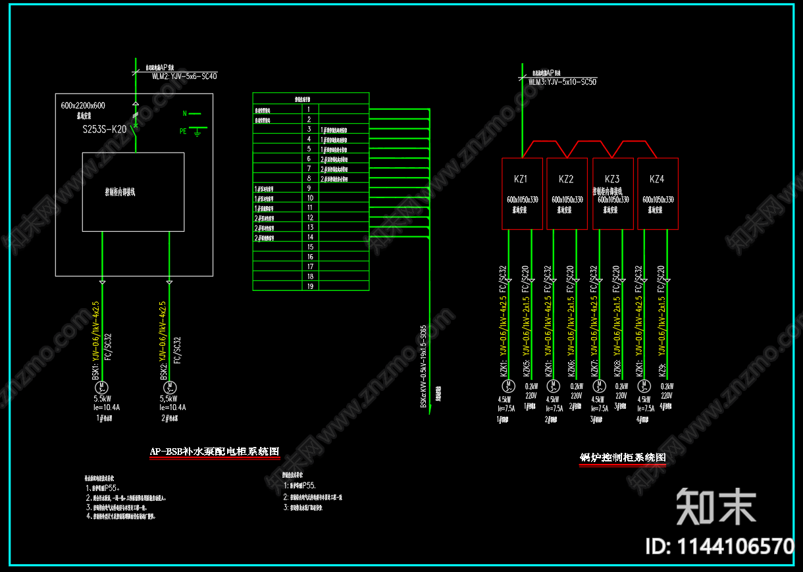803x572 pixels.
Task: Click terminal number "16" in the table
Action: [x=309, y=257]
